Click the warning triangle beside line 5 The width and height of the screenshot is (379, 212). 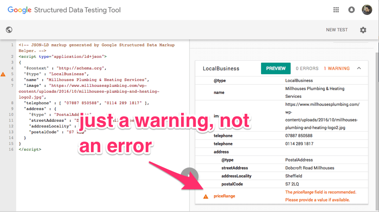click(3, 74)
